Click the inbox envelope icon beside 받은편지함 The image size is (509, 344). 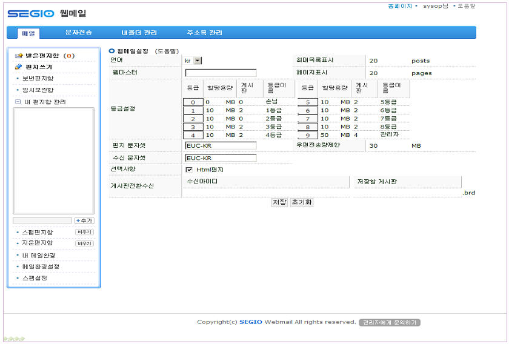pos(18,56)
